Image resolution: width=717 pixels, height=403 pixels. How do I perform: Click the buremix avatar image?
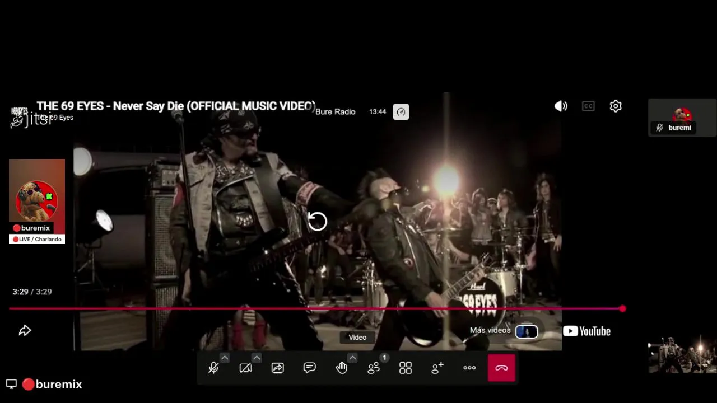click(x=37, y=200)
